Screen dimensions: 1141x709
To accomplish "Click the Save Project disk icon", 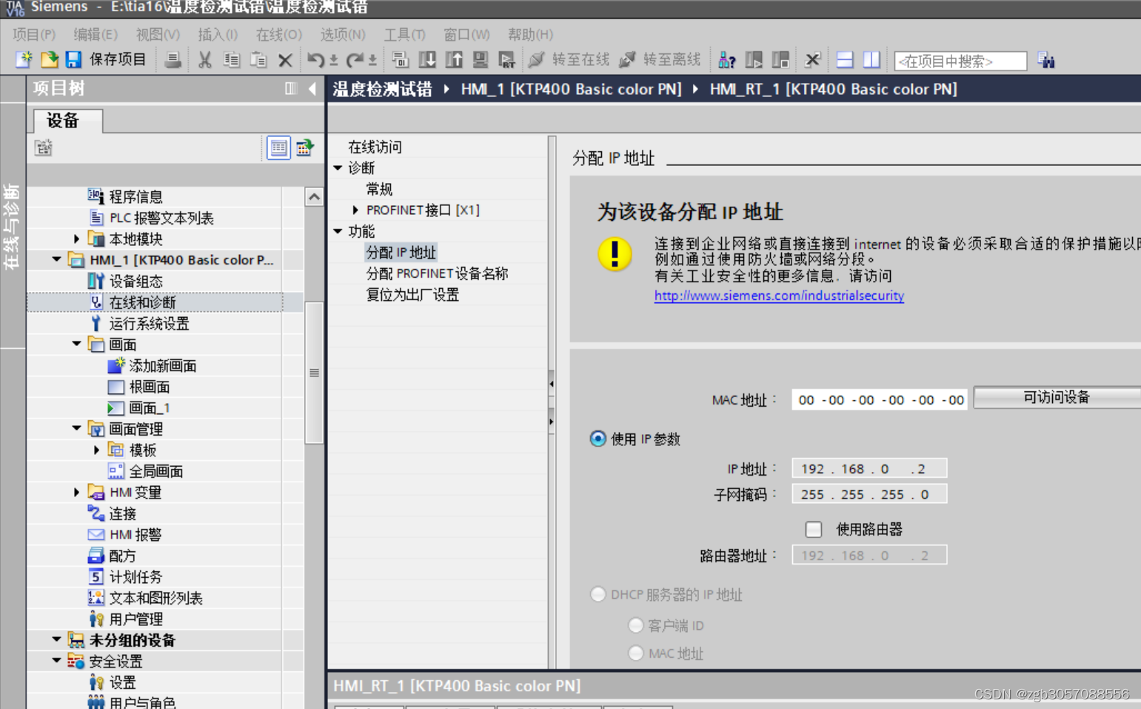I will pos(73,59).
